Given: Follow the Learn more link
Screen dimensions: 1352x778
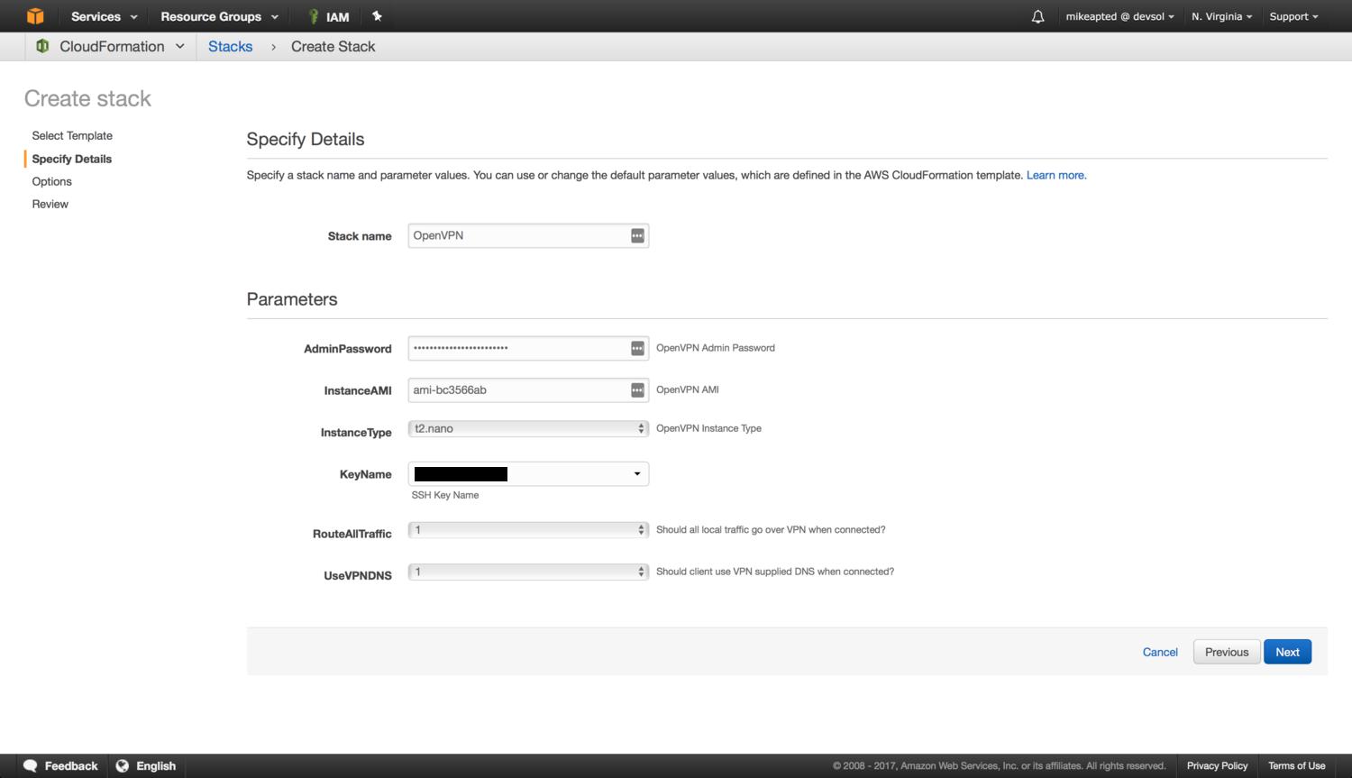Looking at the screenshot, I should [1055, 175].
